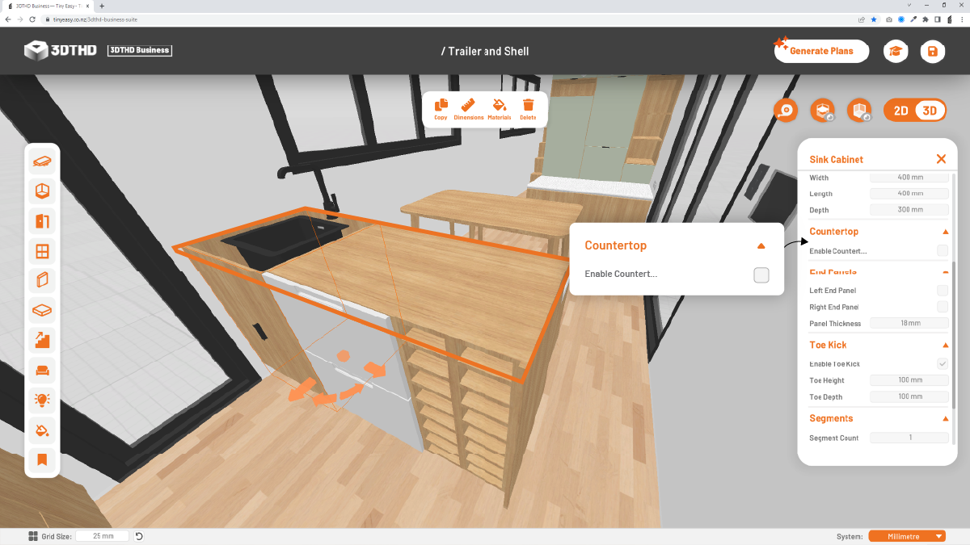Switch to 3D view
The image size is (970, 545).
click(930, 111)
